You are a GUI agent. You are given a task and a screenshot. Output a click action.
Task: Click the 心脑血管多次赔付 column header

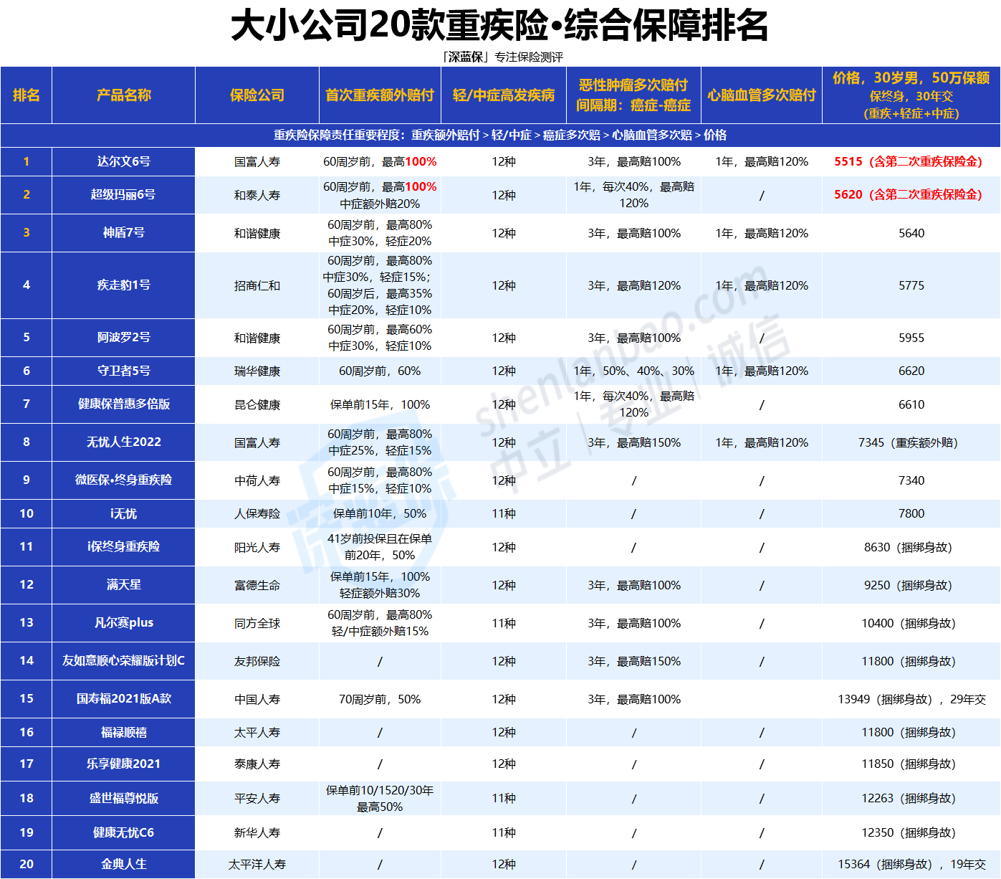coord(762,95)
